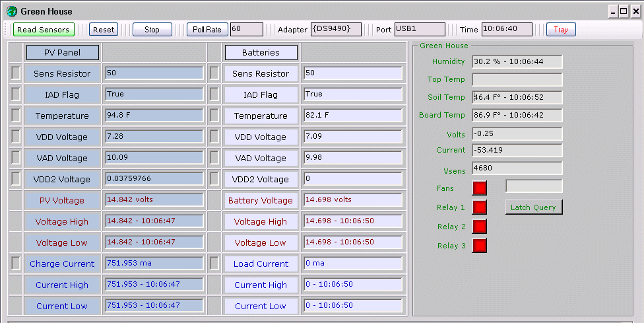This screenshot has height=323, width=644.
Task: Click the Reset button
Action: point(104,30)
